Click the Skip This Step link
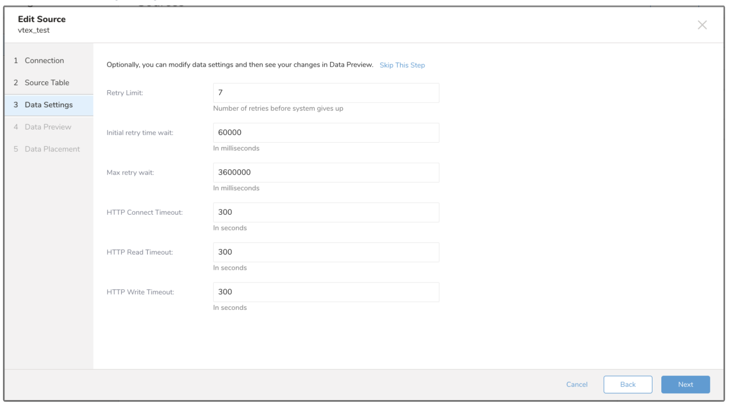 click(402, 65)
